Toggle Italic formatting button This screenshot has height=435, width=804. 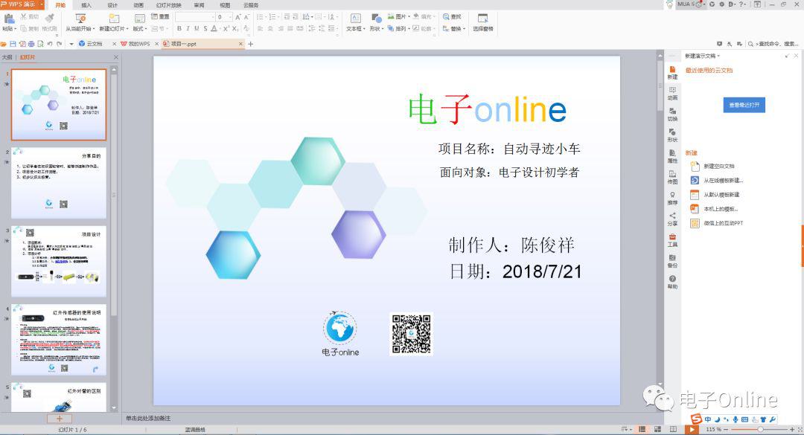coord(188,29)
